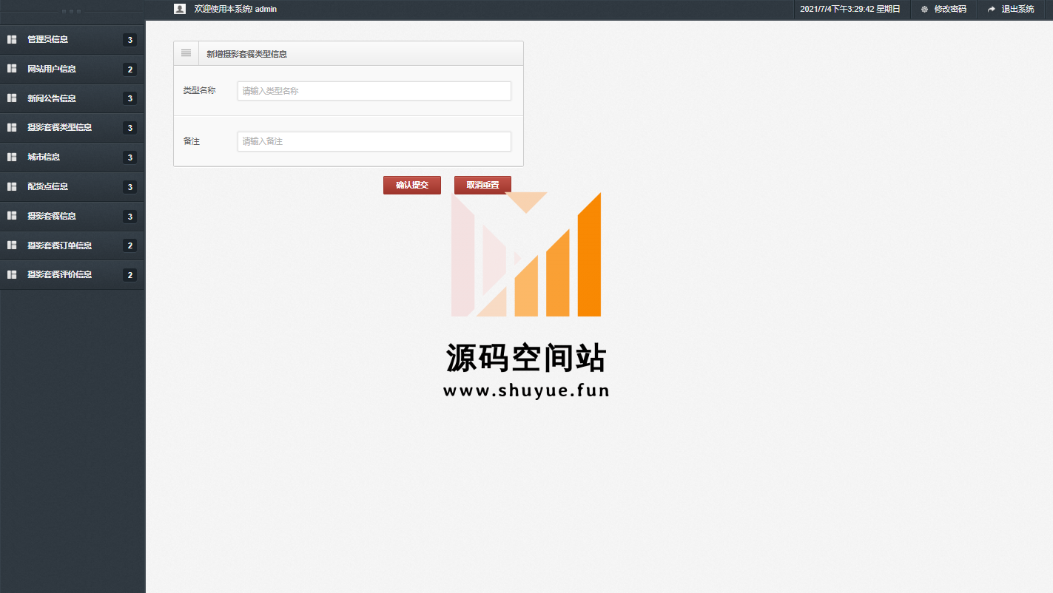Expand badge 3 on 新闻公告信息 row
The height and width of the screenshot is (593, 1053).
click(130, 98)
